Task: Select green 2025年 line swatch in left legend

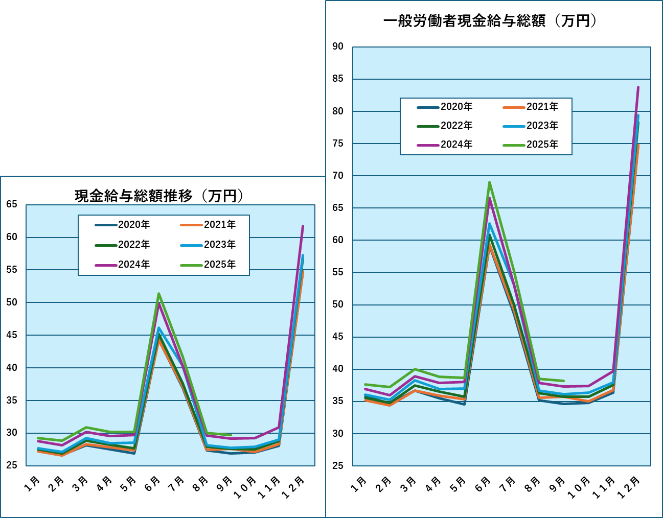Action: coord(192,265)
